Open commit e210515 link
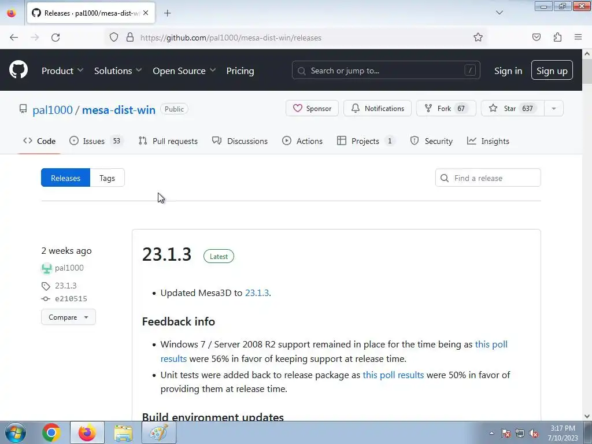 click(71, 299)
